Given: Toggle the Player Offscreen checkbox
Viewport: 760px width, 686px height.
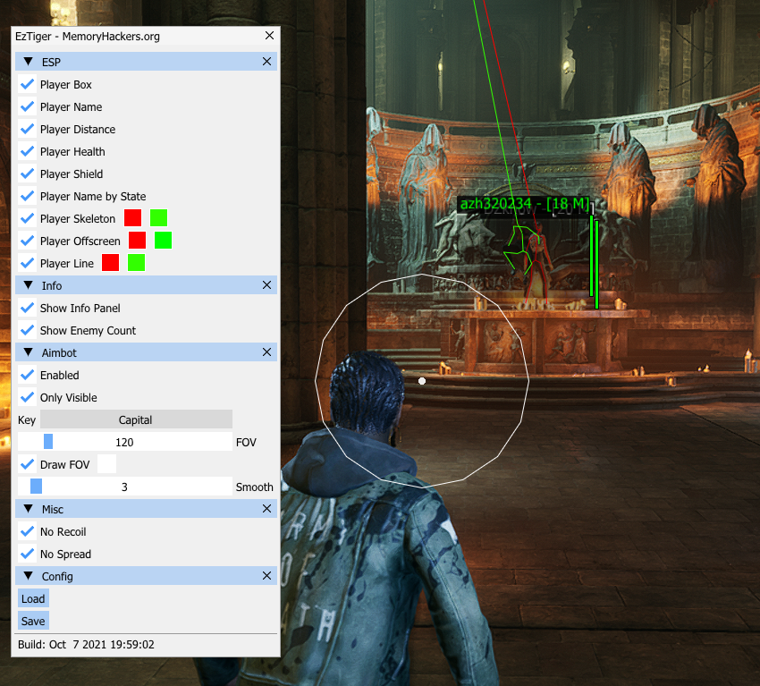Looking at the screenshot, I should point(27,241).
